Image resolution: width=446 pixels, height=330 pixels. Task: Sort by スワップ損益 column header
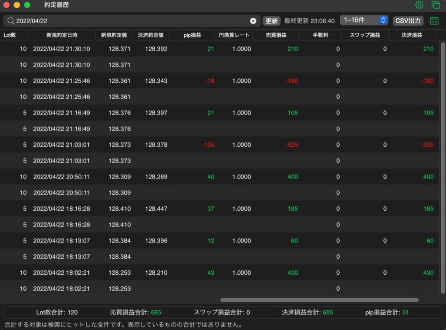[365, 35]
